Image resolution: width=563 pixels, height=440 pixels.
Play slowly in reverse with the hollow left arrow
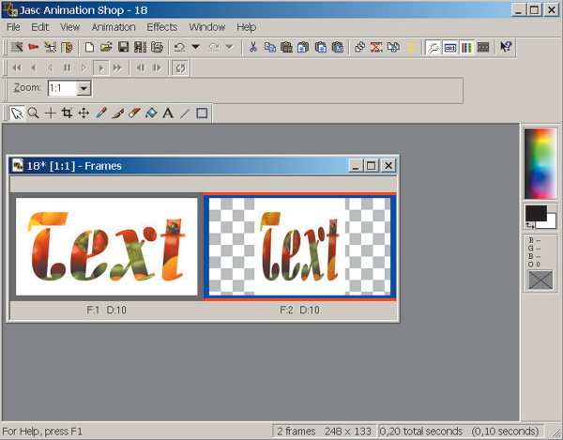(x=51, y=68)
